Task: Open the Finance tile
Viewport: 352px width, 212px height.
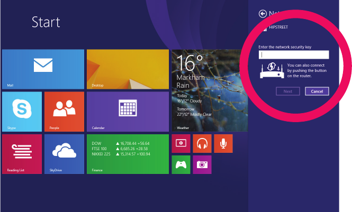Action: (x=128, y=154)
